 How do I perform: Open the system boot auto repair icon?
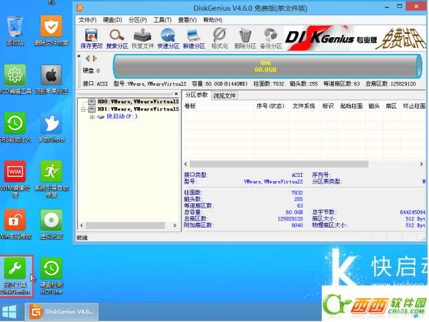point(51,180)
